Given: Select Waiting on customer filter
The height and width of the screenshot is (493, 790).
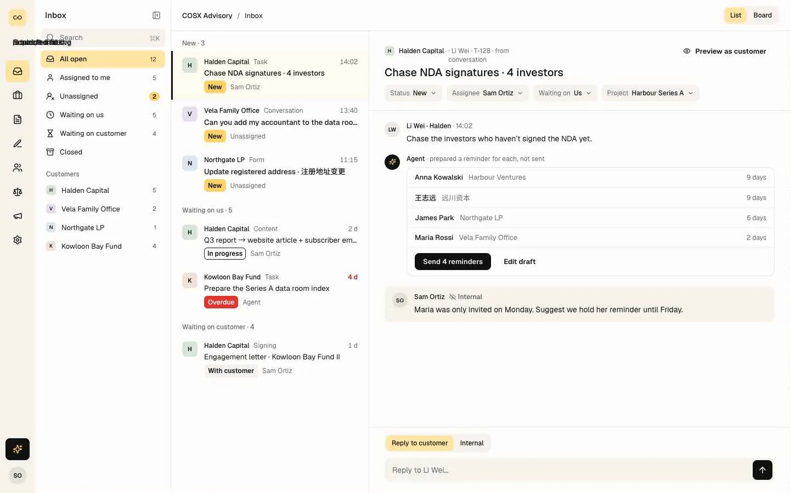Looking at the screenshot, I should click(x=103, y=134).
